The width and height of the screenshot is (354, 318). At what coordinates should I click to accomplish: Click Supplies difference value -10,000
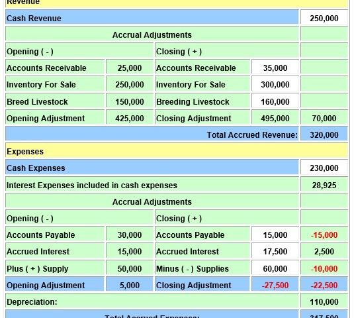point(324,268)
